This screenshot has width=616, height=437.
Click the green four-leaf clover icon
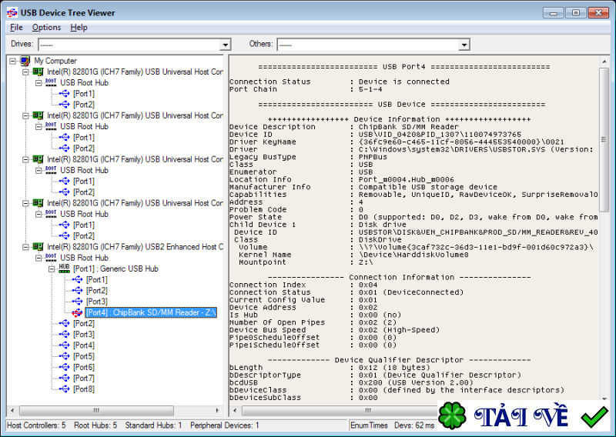(x=453, y=417)
